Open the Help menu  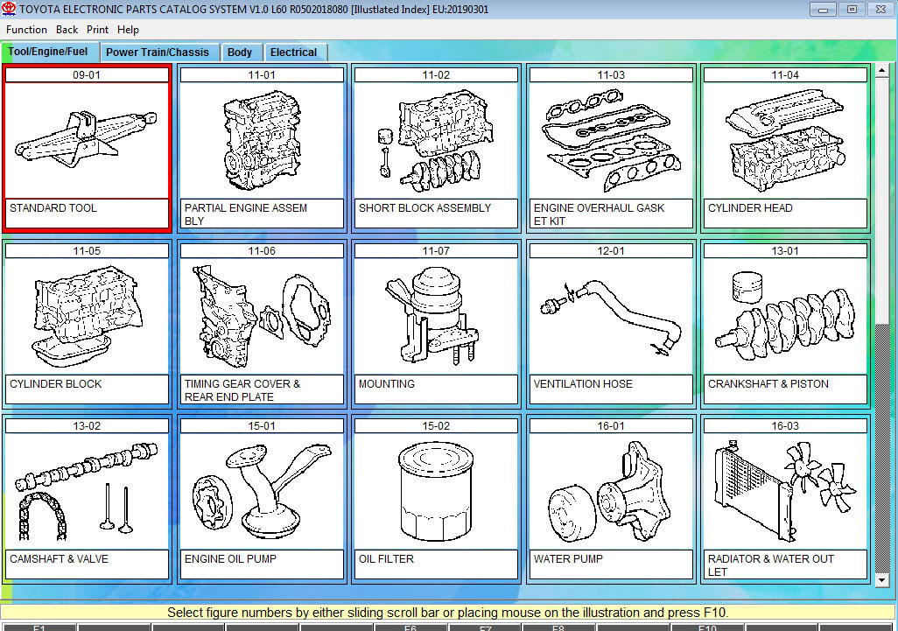coord(128,30)
